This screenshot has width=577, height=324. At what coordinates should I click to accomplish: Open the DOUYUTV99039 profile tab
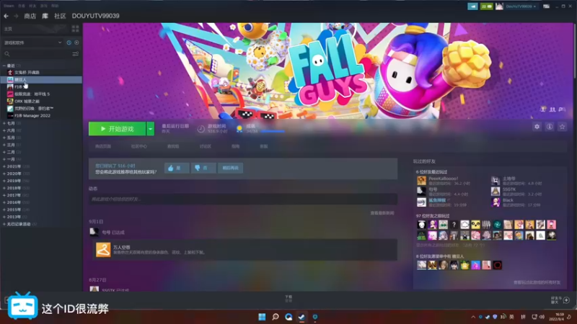96,16
